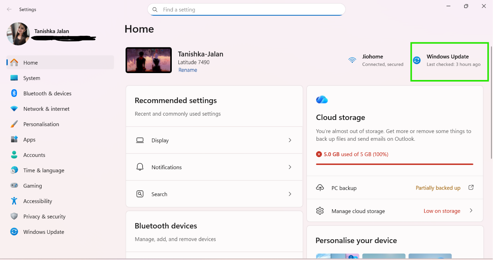Click the Manage cloud storage gear icon
This screenshot has width=493, height=260.
point(320,211)
